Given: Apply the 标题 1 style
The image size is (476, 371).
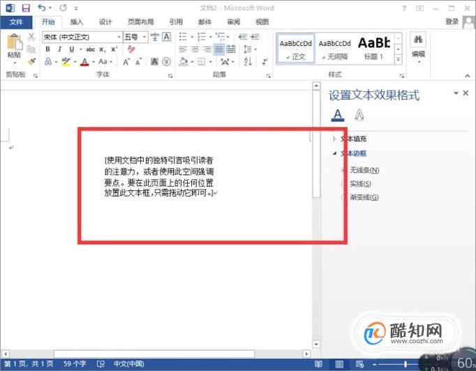Looking at the screenshot, I should 373,49.
